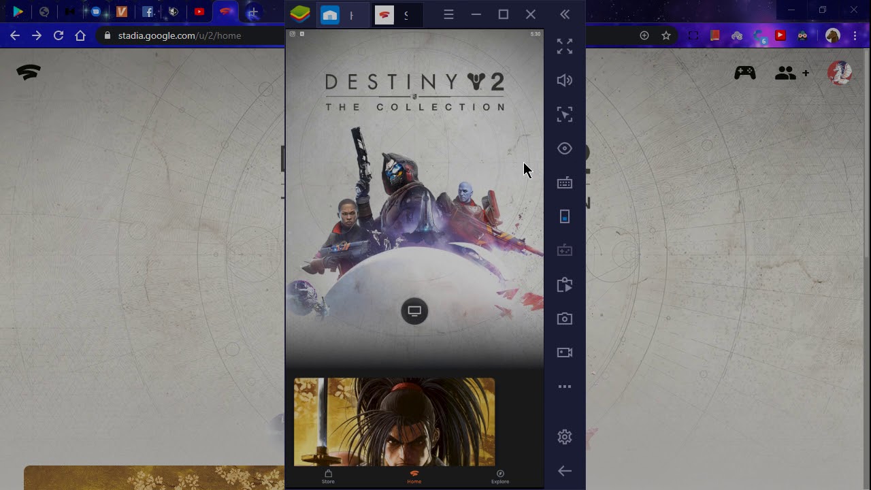
Task: Open more options in BlueStacks sidebar
Action: [565, 387]
